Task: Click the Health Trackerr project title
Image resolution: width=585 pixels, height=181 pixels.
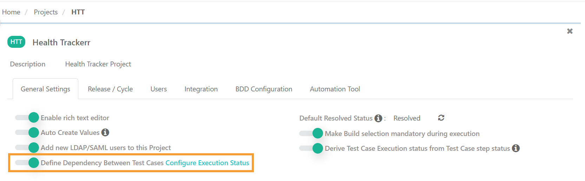Action: click(x=61, y=43)
